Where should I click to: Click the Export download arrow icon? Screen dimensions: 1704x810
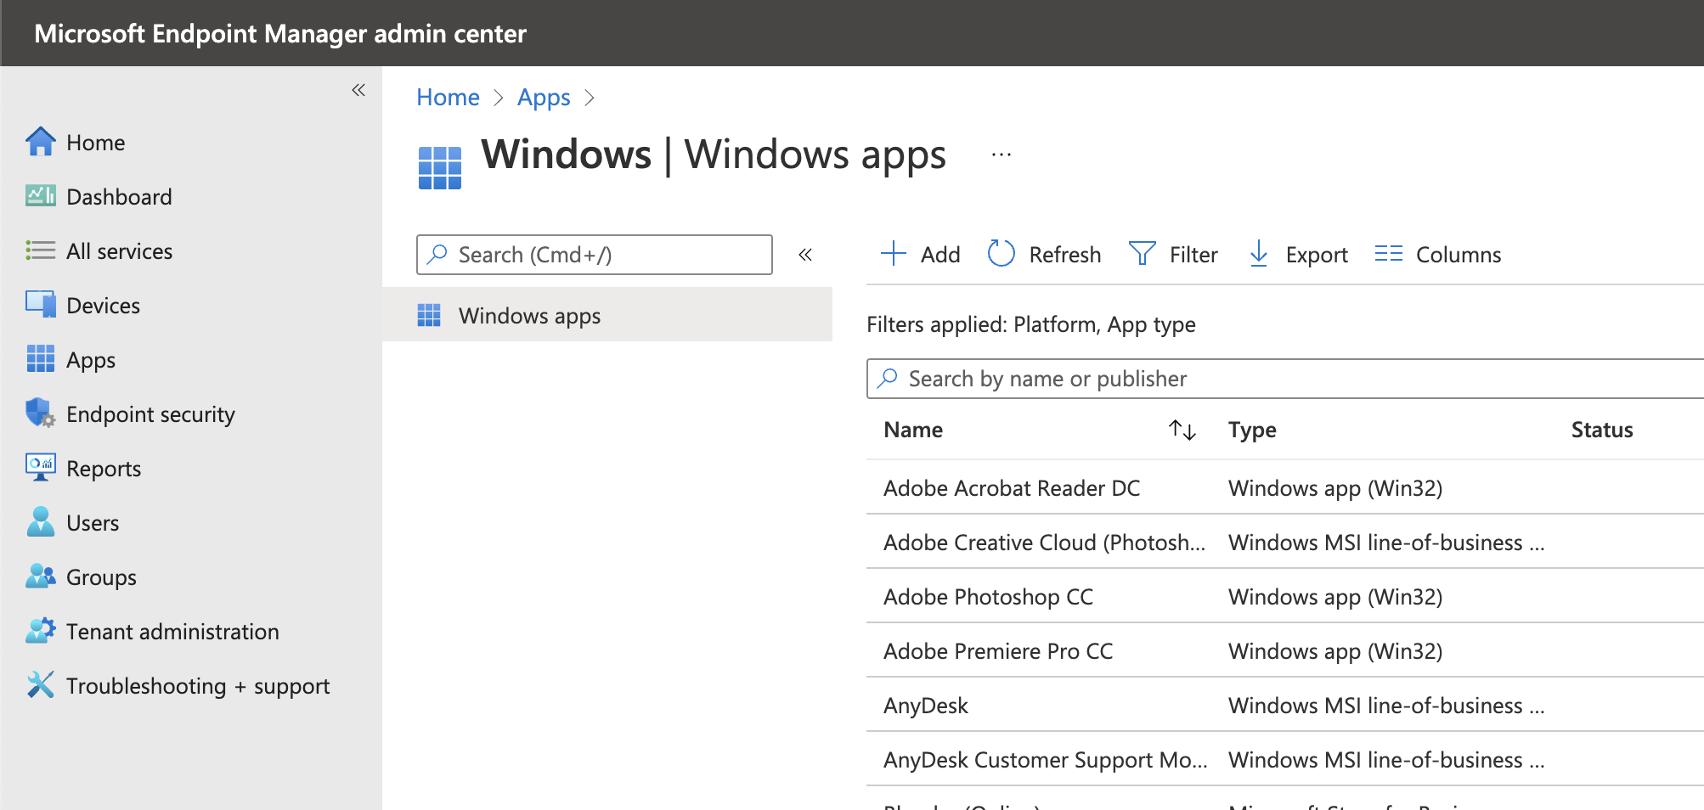click(x=1259, y=253)
